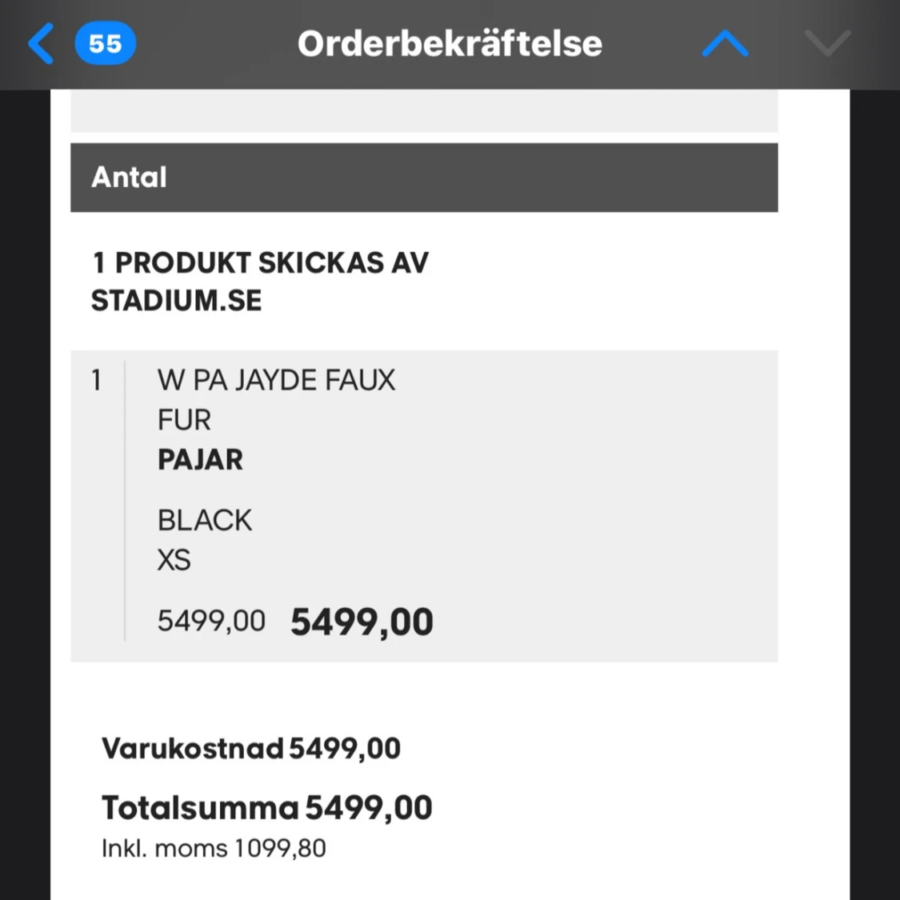Tap the Inkl. moms 1099,80 text
The image size is (900, 900).
pyautogui.click(x=214, y=848)
